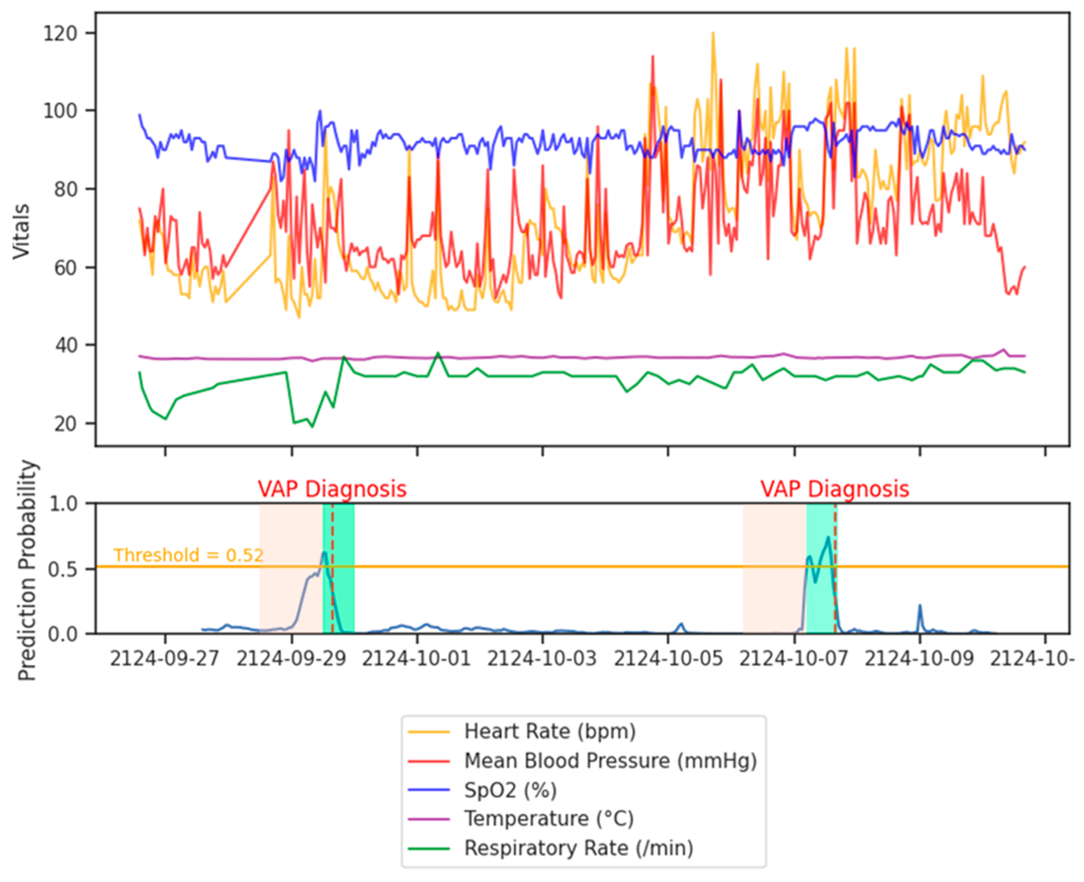Click the 60 tick label on Vitals axis
1084x882 pixels.
[x=65, y=268]
